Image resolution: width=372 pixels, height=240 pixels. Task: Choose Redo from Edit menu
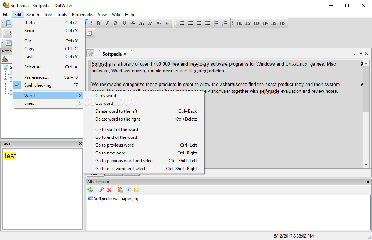tap(48, 31)
